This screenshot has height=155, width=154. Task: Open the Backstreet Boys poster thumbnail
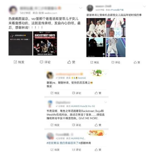(x=45, y=43)
